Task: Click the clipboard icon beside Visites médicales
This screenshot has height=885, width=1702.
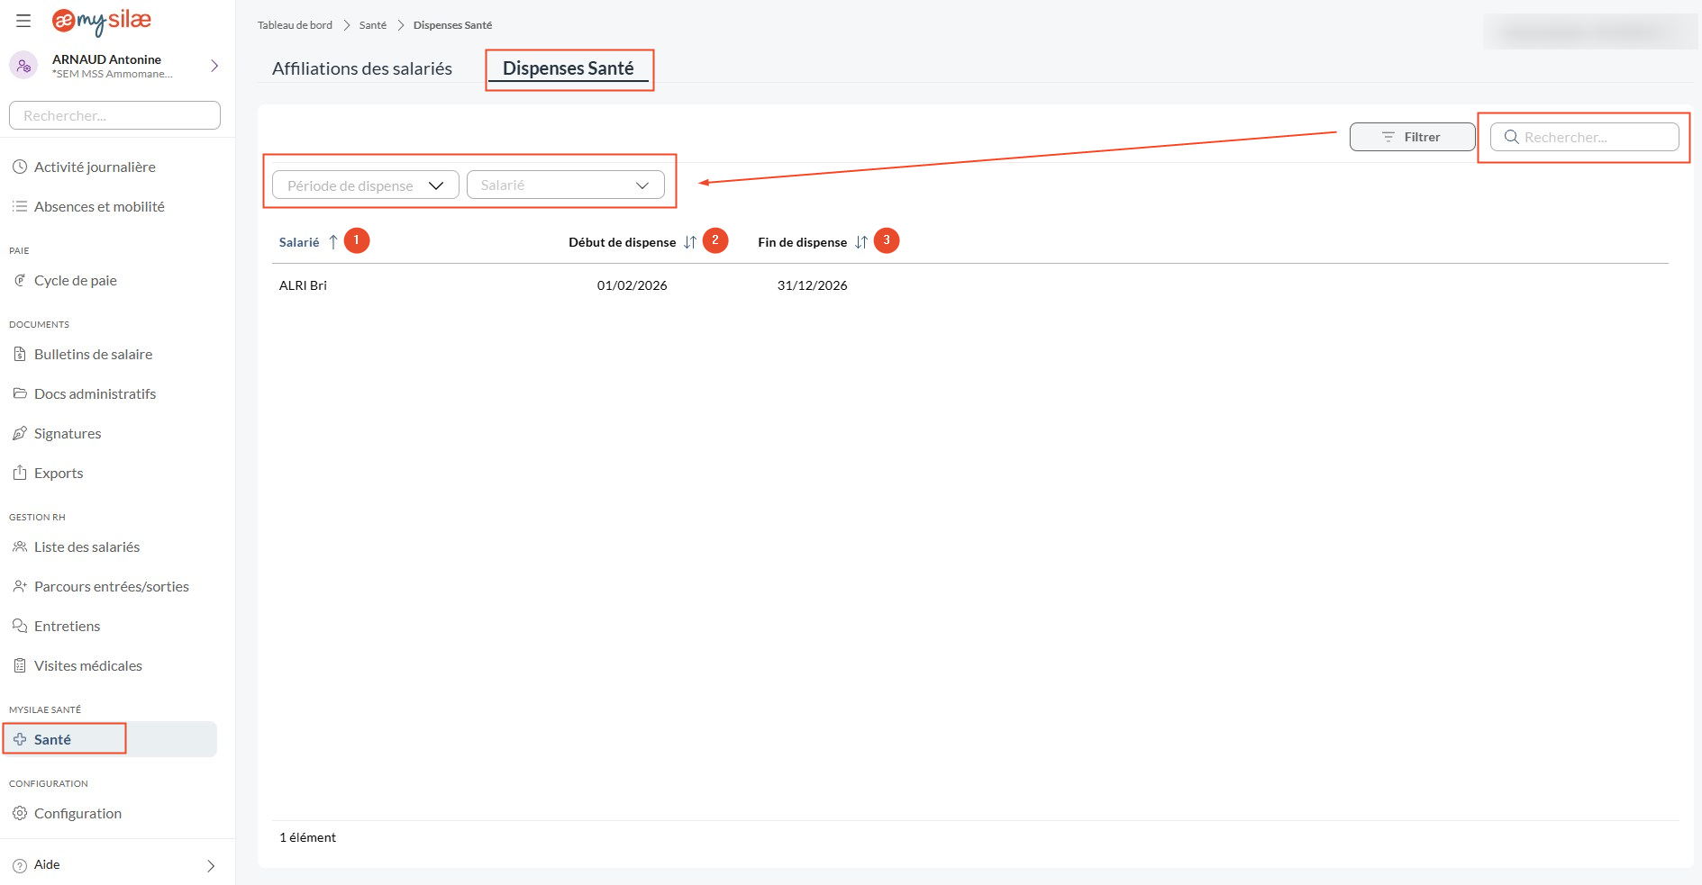Action: click(20, 665)
